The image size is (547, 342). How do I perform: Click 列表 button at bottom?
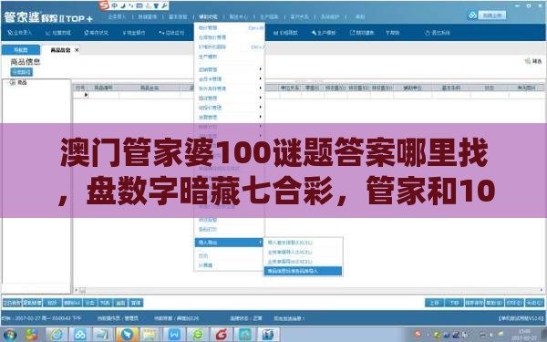(105, 303)
